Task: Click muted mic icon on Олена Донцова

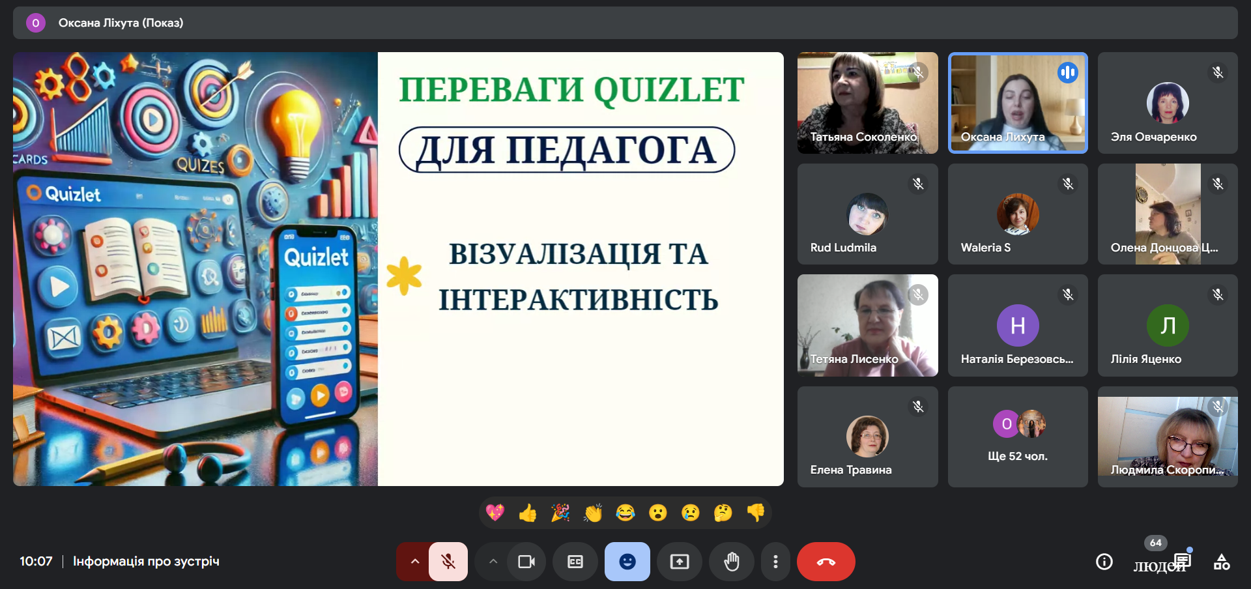Action: point(1218,184)
